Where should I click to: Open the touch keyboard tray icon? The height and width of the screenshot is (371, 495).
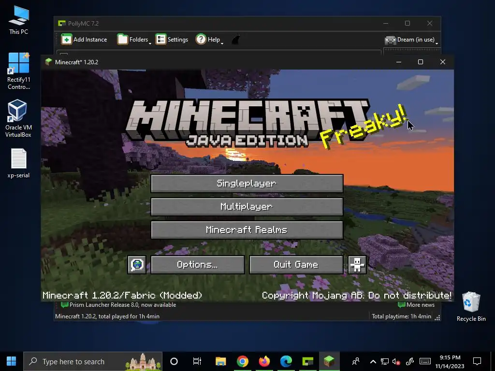(425, 361)
